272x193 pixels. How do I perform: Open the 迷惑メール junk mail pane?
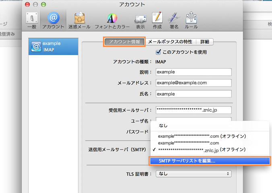pyautogui.click(x=79, y=20)
